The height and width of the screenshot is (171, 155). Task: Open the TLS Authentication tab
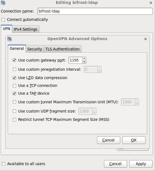(x=62, y=49)
